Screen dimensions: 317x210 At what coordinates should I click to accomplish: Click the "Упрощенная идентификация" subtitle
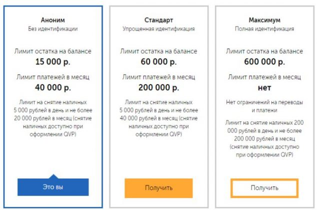click(159, 29)
